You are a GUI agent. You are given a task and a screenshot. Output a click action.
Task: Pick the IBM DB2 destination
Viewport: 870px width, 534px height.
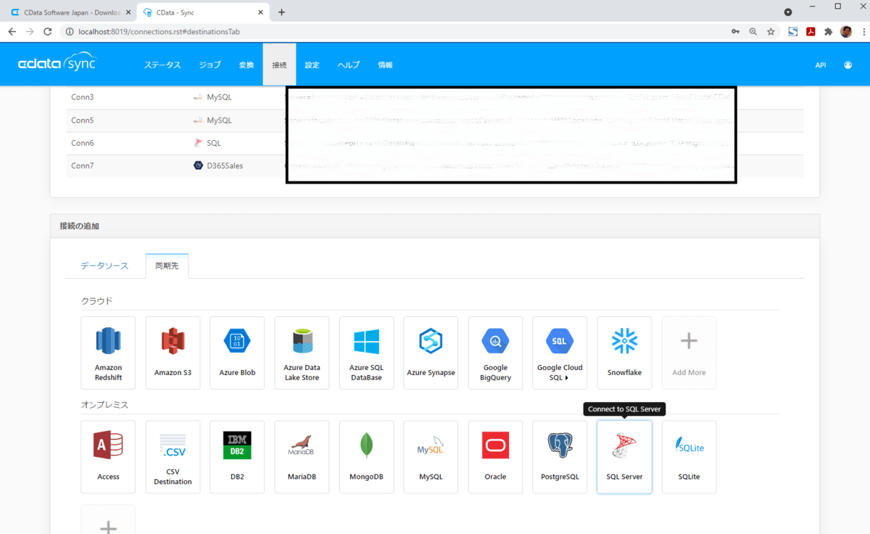point(237,457)
